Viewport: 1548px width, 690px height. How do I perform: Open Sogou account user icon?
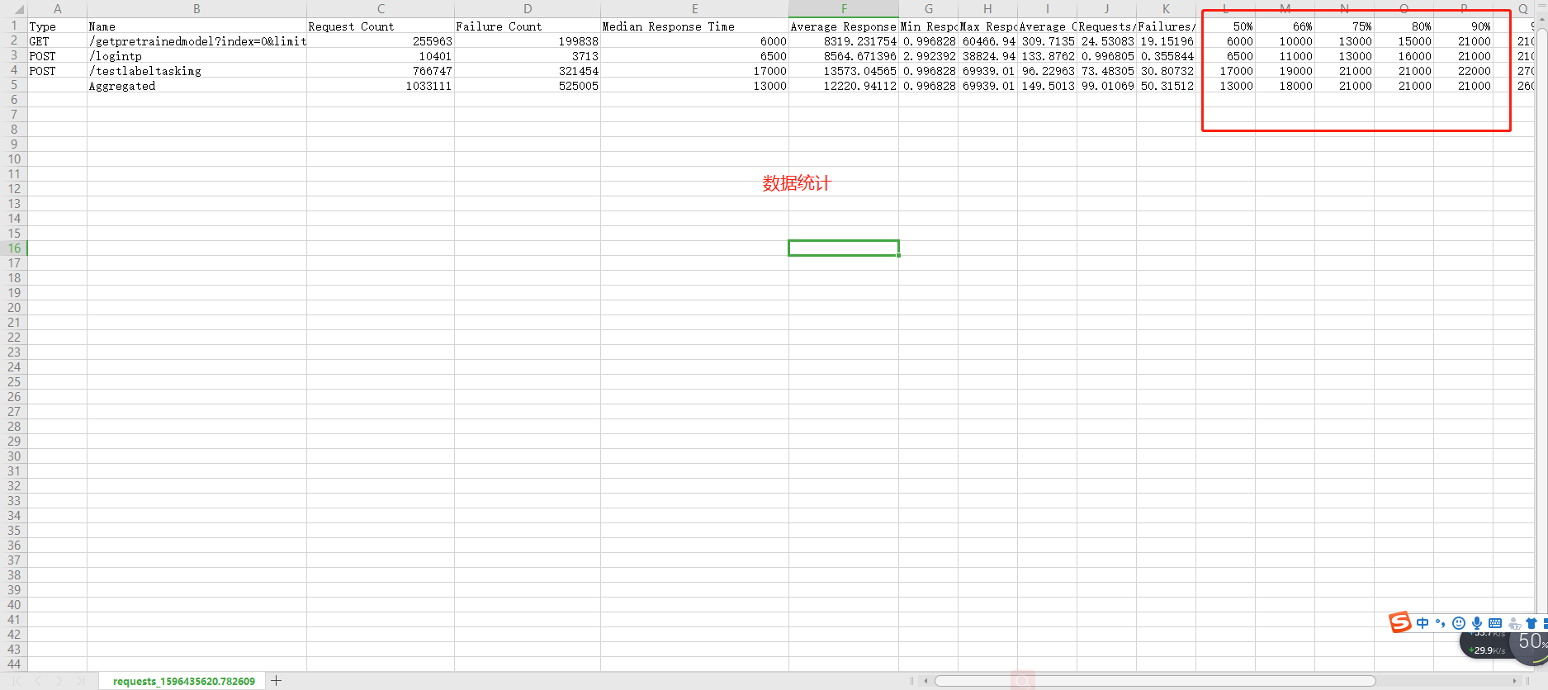1514,623
